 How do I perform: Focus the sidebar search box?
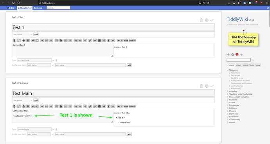pyautogui.click(x=239, y=60)
